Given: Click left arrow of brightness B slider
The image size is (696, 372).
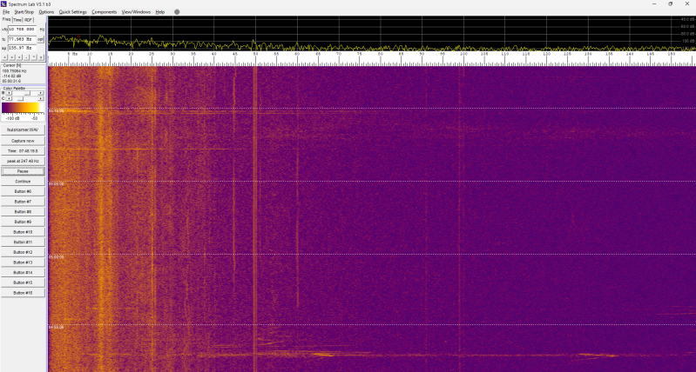Looking at the screenshot, I should click(9, 93).
